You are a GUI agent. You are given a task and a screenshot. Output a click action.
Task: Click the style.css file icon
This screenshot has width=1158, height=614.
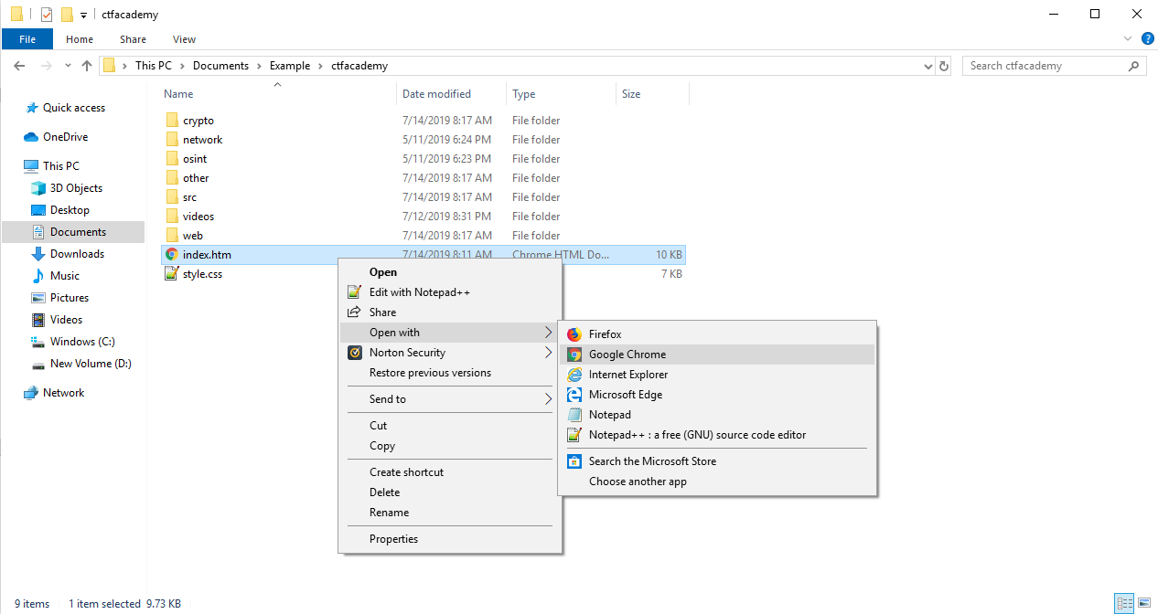[171, 274]
